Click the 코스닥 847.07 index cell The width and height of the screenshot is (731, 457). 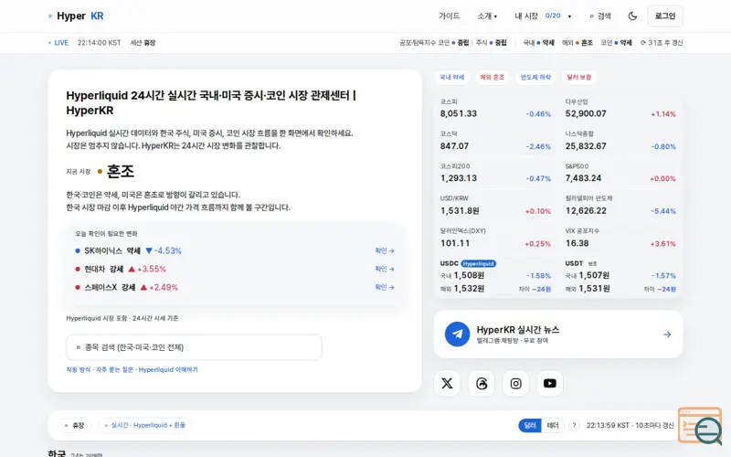pos(495,141)
